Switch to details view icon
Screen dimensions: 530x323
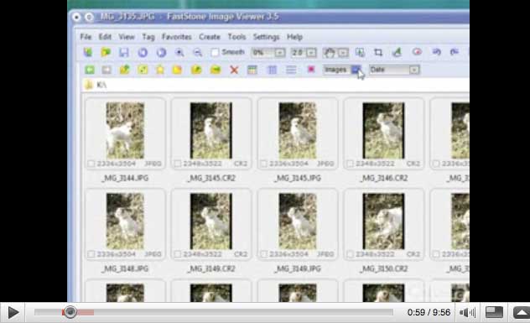tap(272, 70)
